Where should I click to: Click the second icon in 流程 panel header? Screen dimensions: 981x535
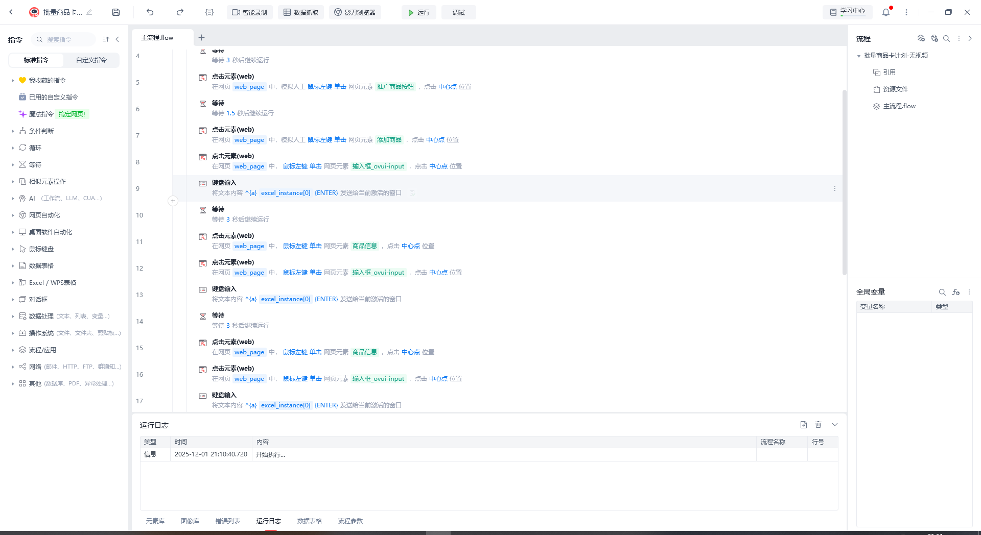[935, 38]
